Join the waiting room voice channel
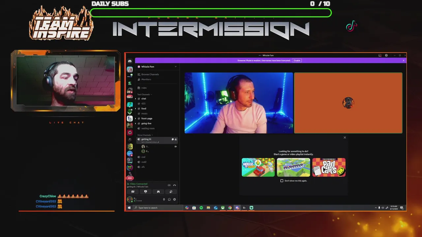This screenshot has width=422, height=237. point(157,128)
